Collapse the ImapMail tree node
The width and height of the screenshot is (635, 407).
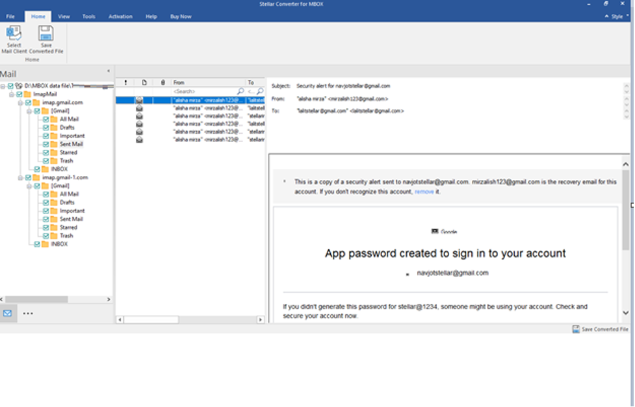point(12,94)
